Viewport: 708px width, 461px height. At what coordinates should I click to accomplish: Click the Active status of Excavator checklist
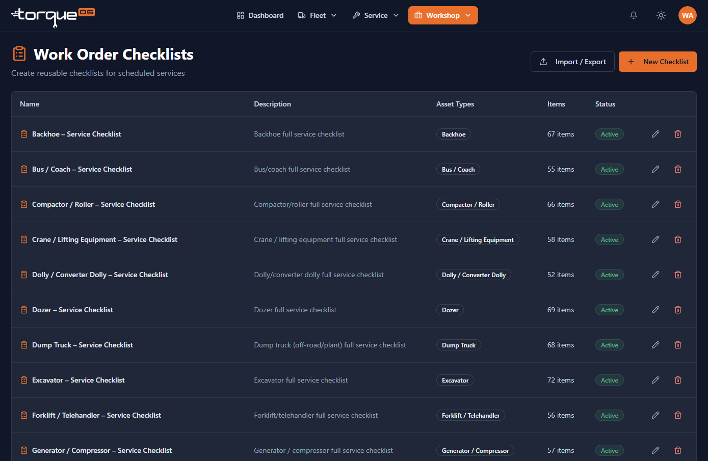coord(610,381)
